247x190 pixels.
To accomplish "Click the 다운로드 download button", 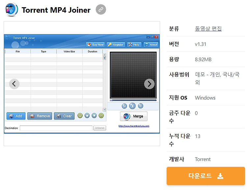I will [206, 176].
